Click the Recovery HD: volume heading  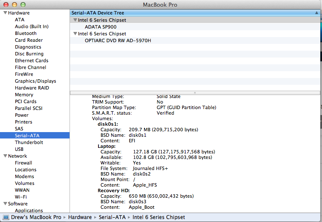click(x=113, y=190)
